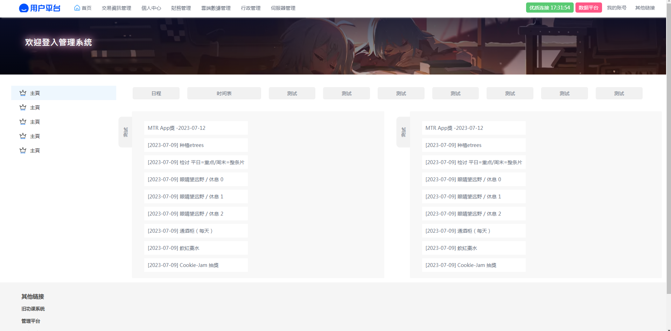Open the 財務管理 menu
Image resolution: width=671 pixels, height=331 pixels.
coord(181,8)
